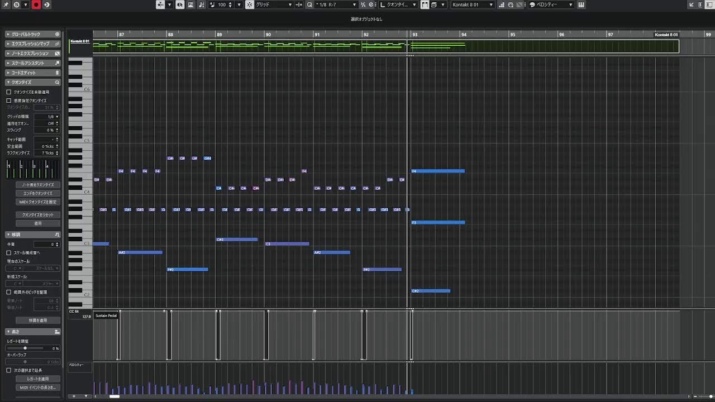
Task: Enable クオンタイズを自動適用 checkbox
Action: click(x=9, y=92)
